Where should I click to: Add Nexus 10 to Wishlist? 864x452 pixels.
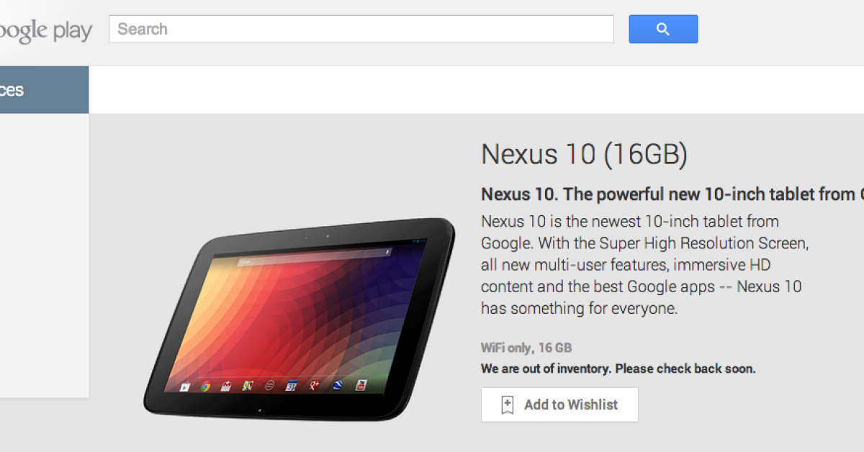point(559,404)
